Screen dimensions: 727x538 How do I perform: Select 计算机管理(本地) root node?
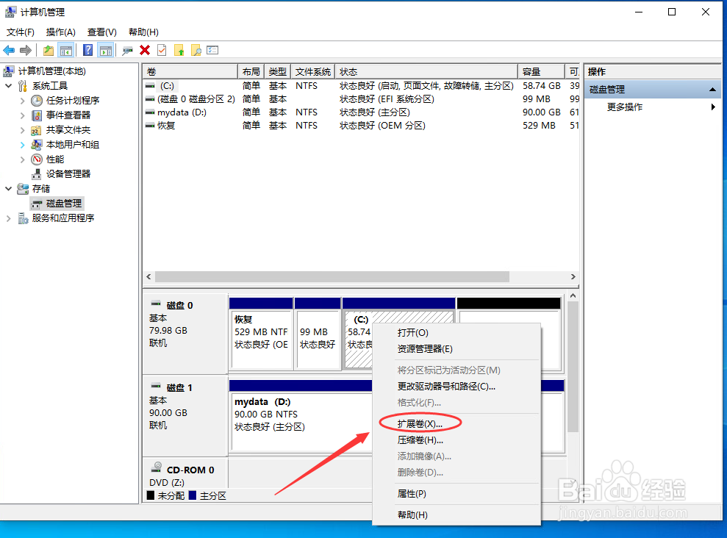[x=52, y=71]
